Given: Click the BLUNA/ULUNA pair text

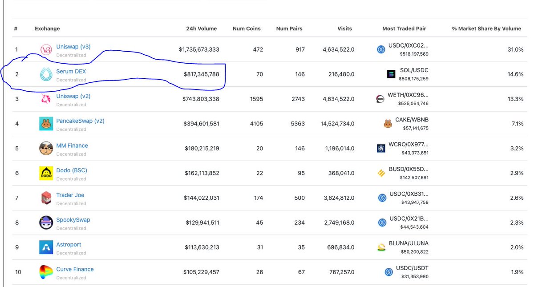Looking at the screenshot, I should (x=409, y=243).
